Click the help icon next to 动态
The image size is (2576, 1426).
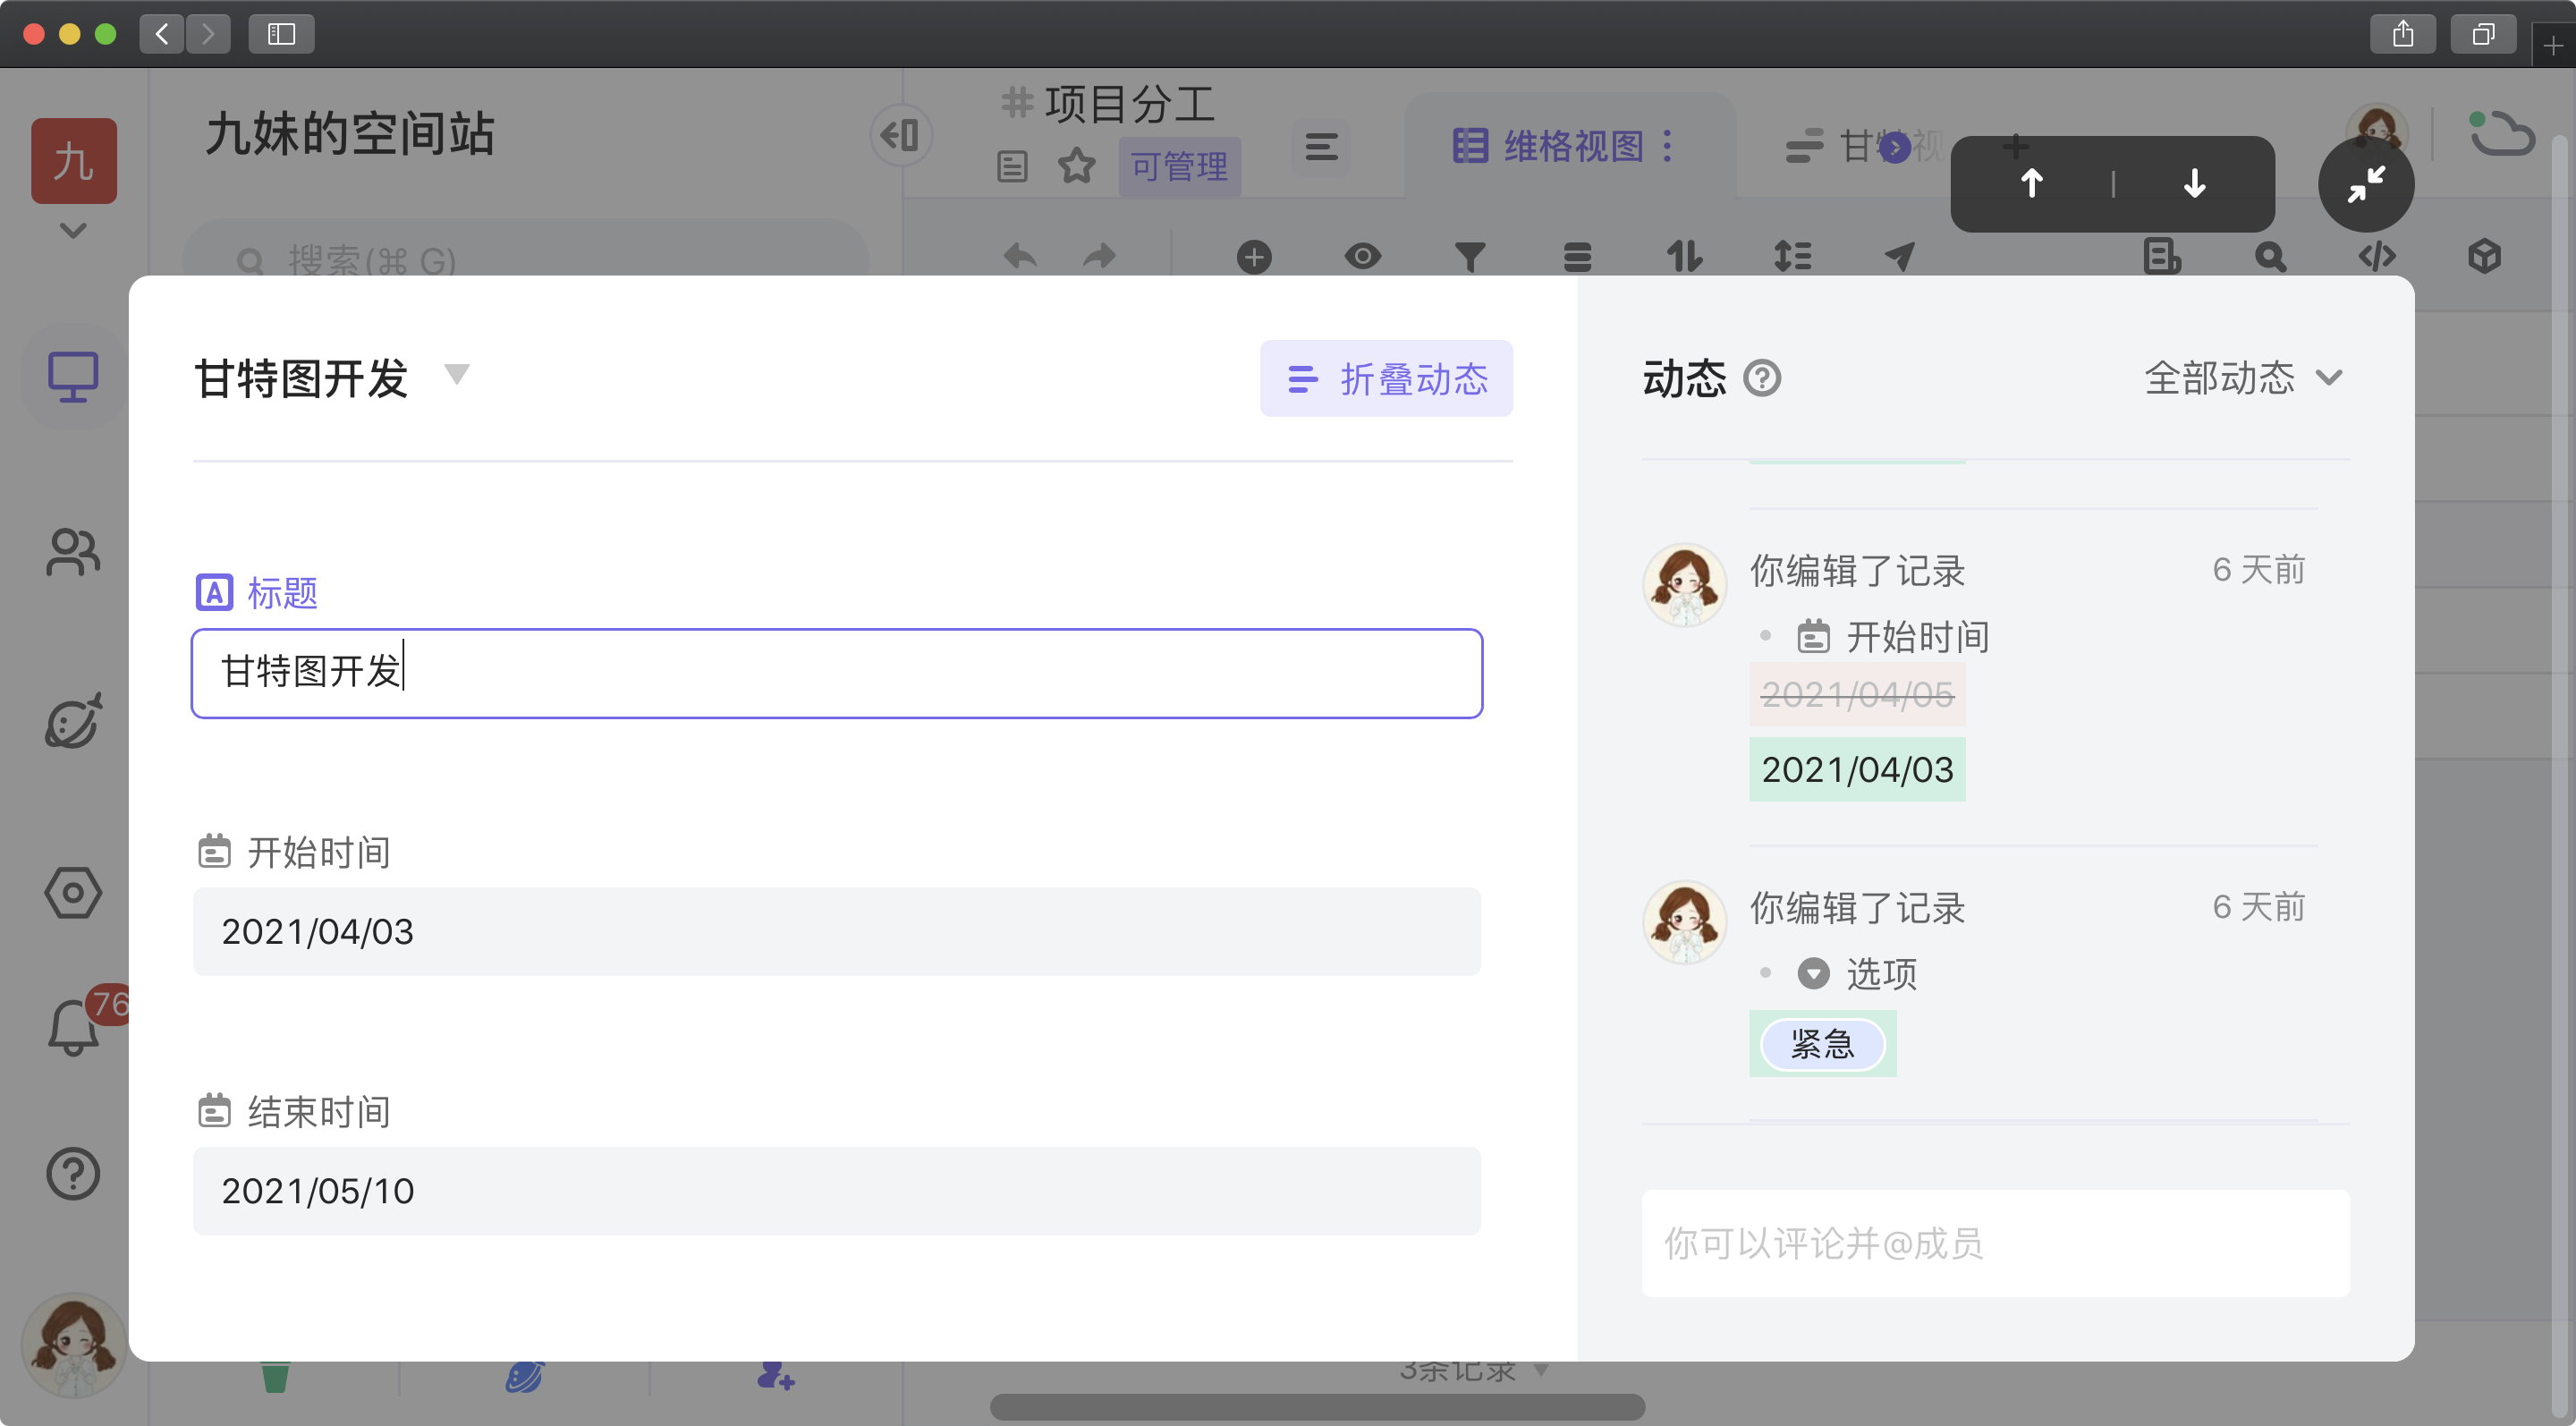tap(1762, 378)
